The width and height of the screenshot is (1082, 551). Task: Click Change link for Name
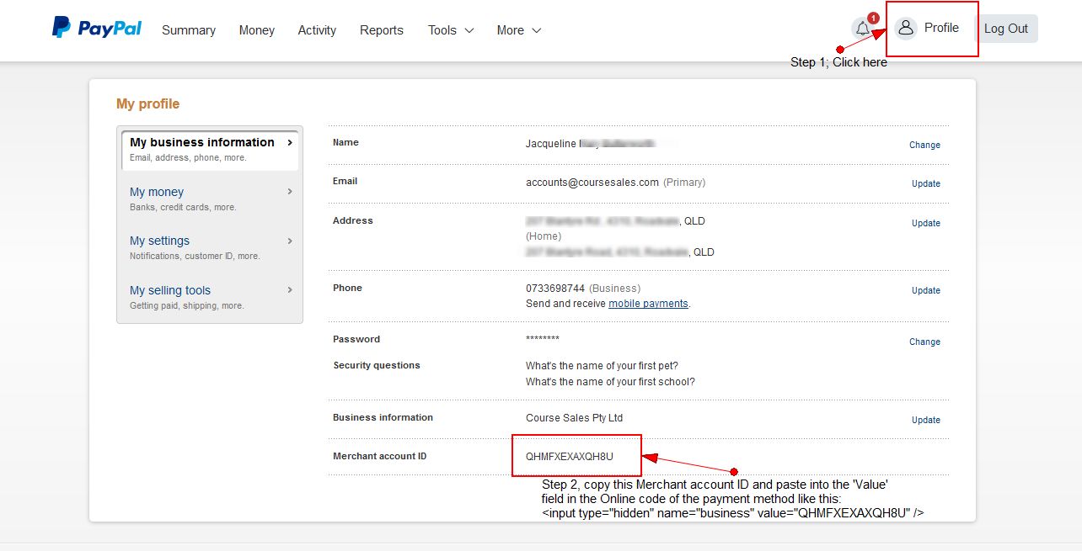[924, 145]
